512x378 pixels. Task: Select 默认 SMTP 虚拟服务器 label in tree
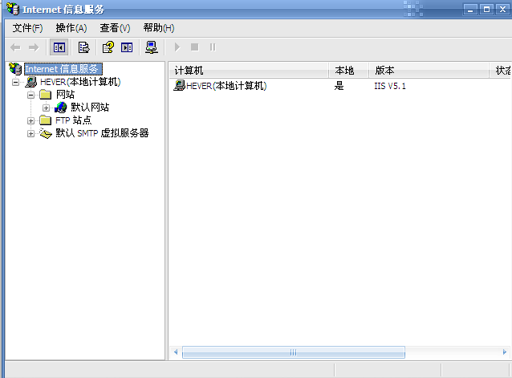pyautogui.click(x=102, y=133)
